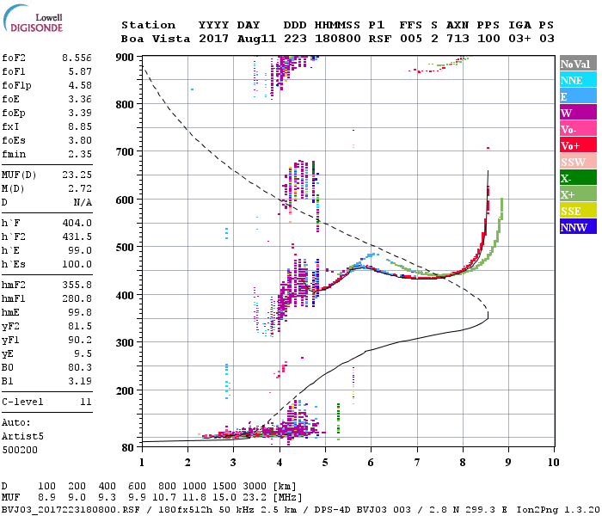Click the foEp value 3.39
Image resolution: width=602 pixels, height=516 pixels.
[x=80, y=113]
